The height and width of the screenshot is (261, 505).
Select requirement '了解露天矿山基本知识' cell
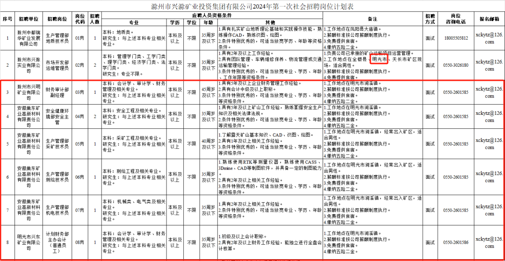(x=270, y=143)
